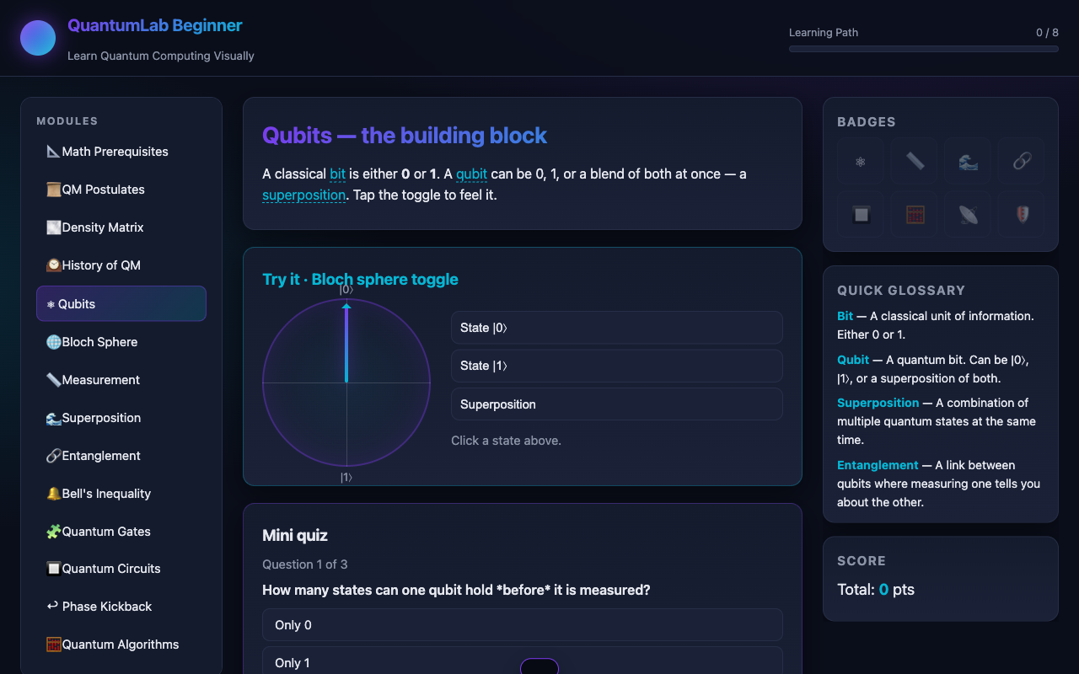
Task: Click the abacus icon beside Quantum Algorithms
Action: (x=53, y=645)
